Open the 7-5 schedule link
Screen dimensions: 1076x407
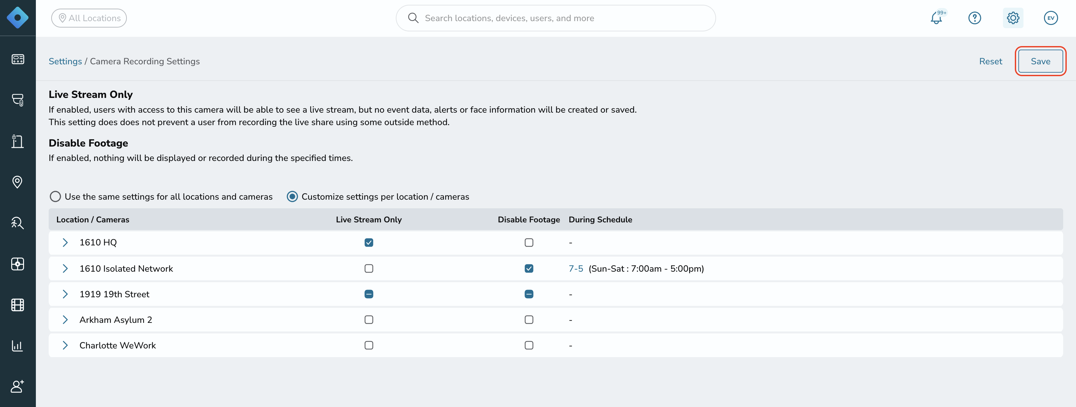(x=575, y=268)
